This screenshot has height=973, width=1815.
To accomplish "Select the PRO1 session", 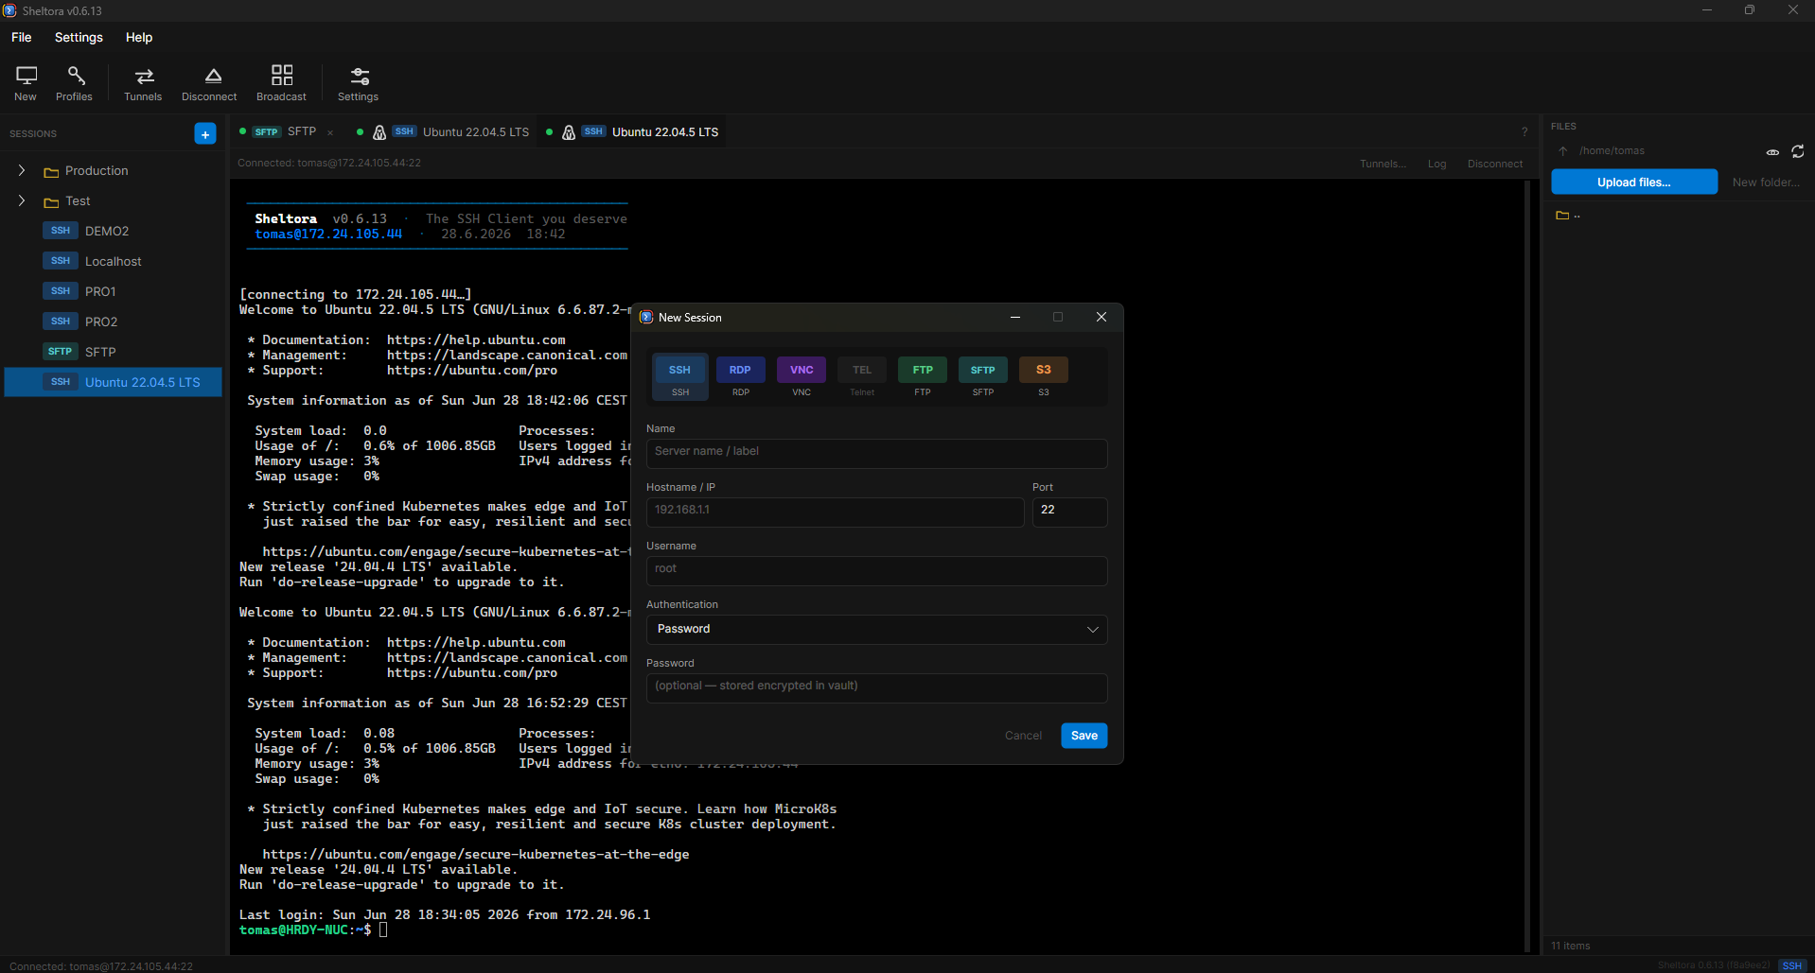I will (114, 291).
